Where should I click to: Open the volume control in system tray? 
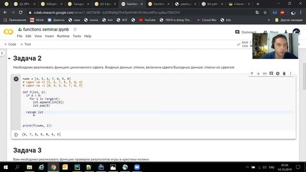(264, 167)
